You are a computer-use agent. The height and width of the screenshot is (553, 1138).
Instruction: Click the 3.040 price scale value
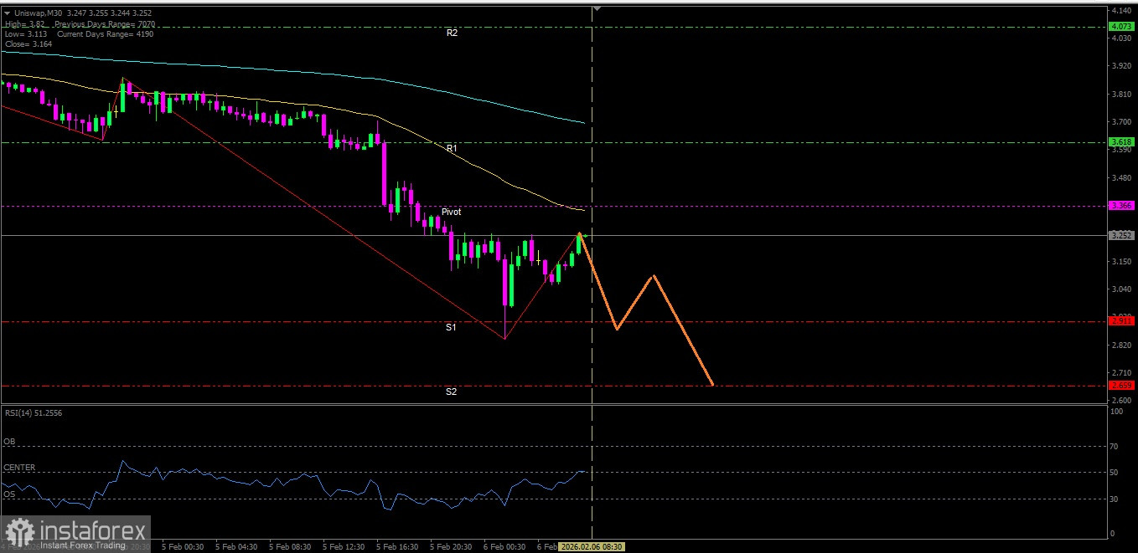[1123, 289]
